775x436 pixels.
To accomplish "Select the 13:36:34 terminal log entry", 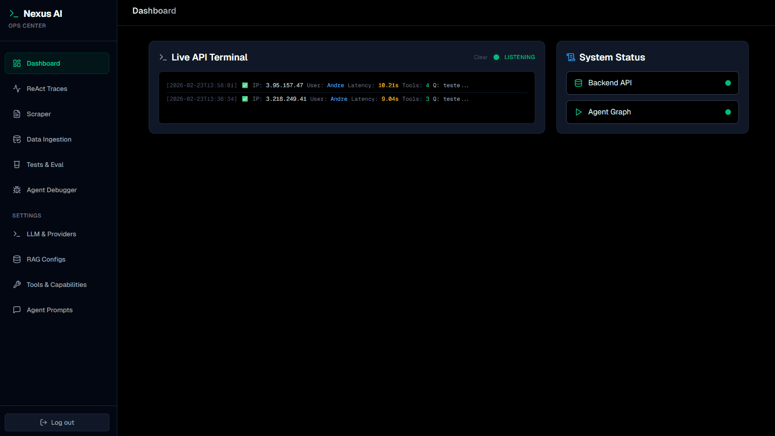I will click(x=318, y=98).
